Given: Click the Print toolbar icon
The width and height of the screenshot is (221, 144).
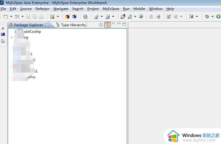Looking at the screenshot, I should tap(41, 17).
